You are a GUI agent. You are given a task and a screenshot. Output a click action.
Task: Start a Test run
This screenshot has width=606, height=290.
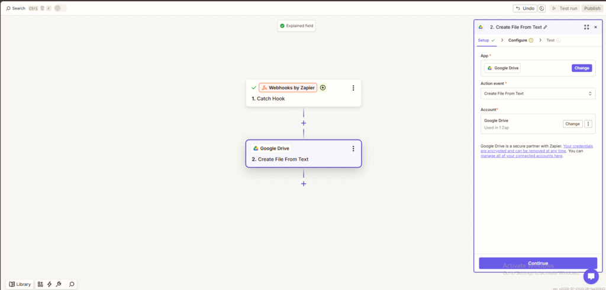click(565, 8)
